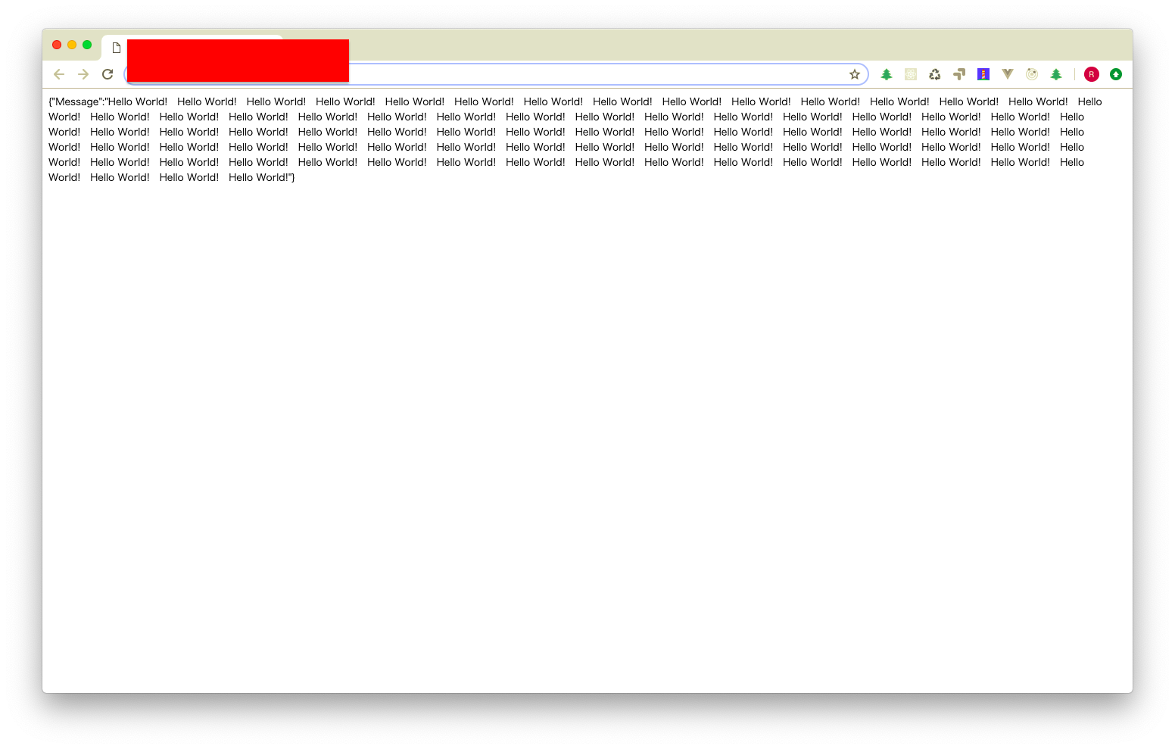Open the green tree extension beside the profile avatar
This screenshot has width=1175, height=749.
coord(1056,74)
